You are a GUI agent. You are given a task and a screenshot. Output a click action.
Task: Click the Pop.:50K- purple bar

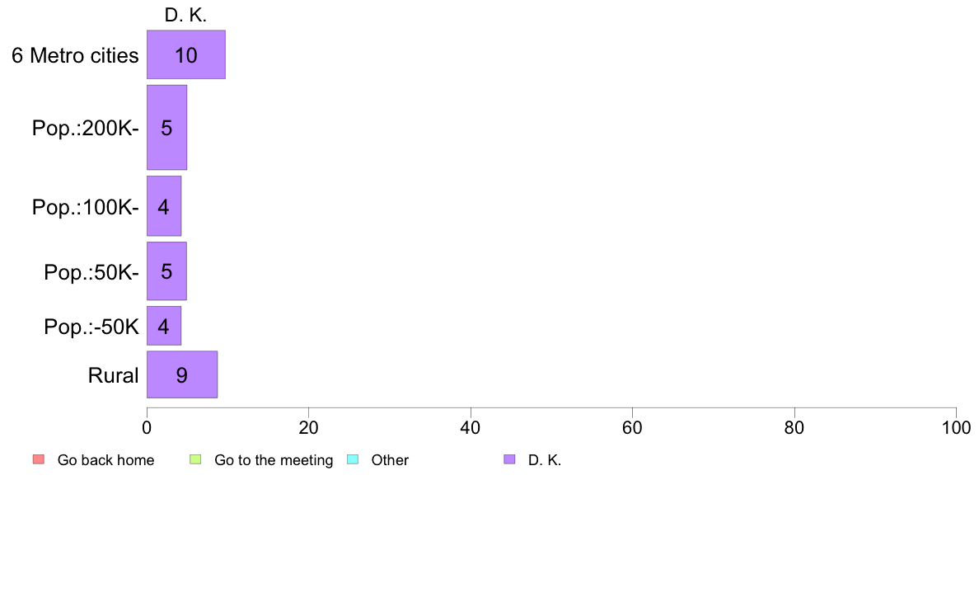click(166, 271)
